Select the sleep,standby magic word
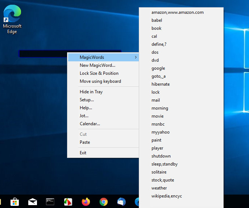The width and height of the screenshot is (249, 208). coord(181,164)
